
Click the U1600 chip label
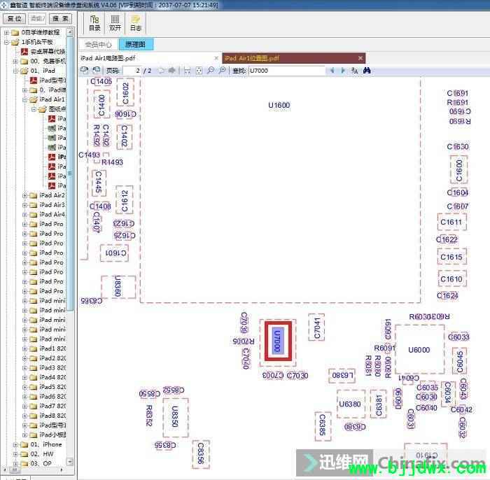(279, 105)
